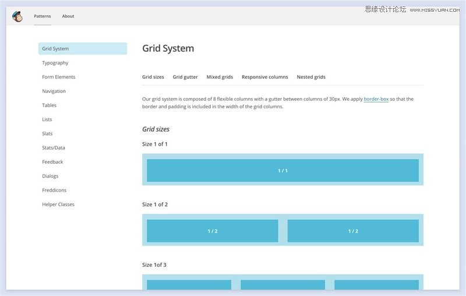The image size is (466, 296).
Task: Jump to Grid sizes section tab
Action: pyautogui.click(x=153, y=77)
